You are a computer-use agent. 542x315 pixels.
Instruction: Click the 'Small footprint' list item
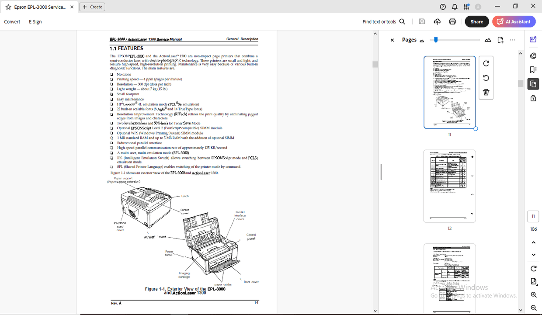(128, 94)
